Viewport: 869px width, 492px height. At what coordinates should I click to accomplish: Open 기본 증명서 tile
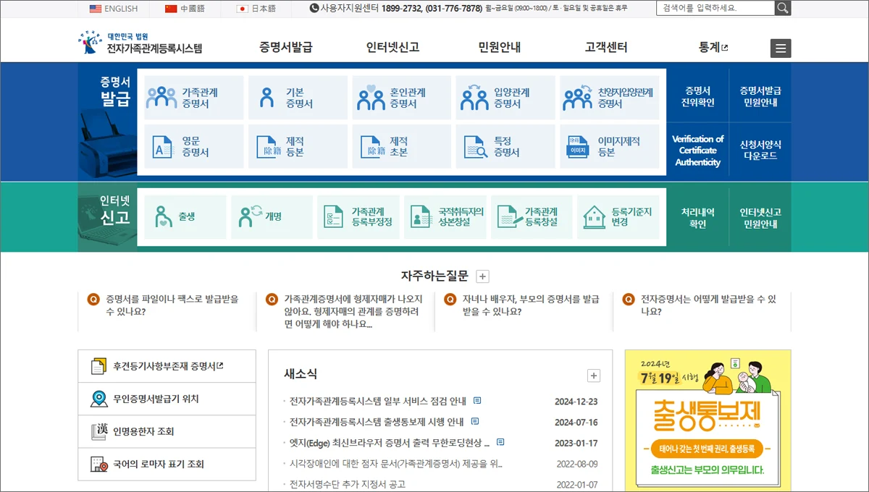coord(298,98)
